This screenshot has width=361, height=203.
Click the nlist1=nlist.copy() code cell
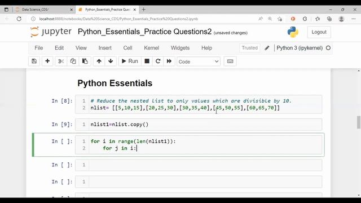point(199,125)
